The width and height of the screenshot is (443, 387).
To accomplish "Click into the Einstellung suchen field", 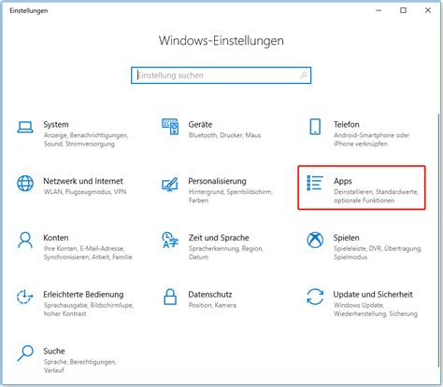I will tap(221, 76).
